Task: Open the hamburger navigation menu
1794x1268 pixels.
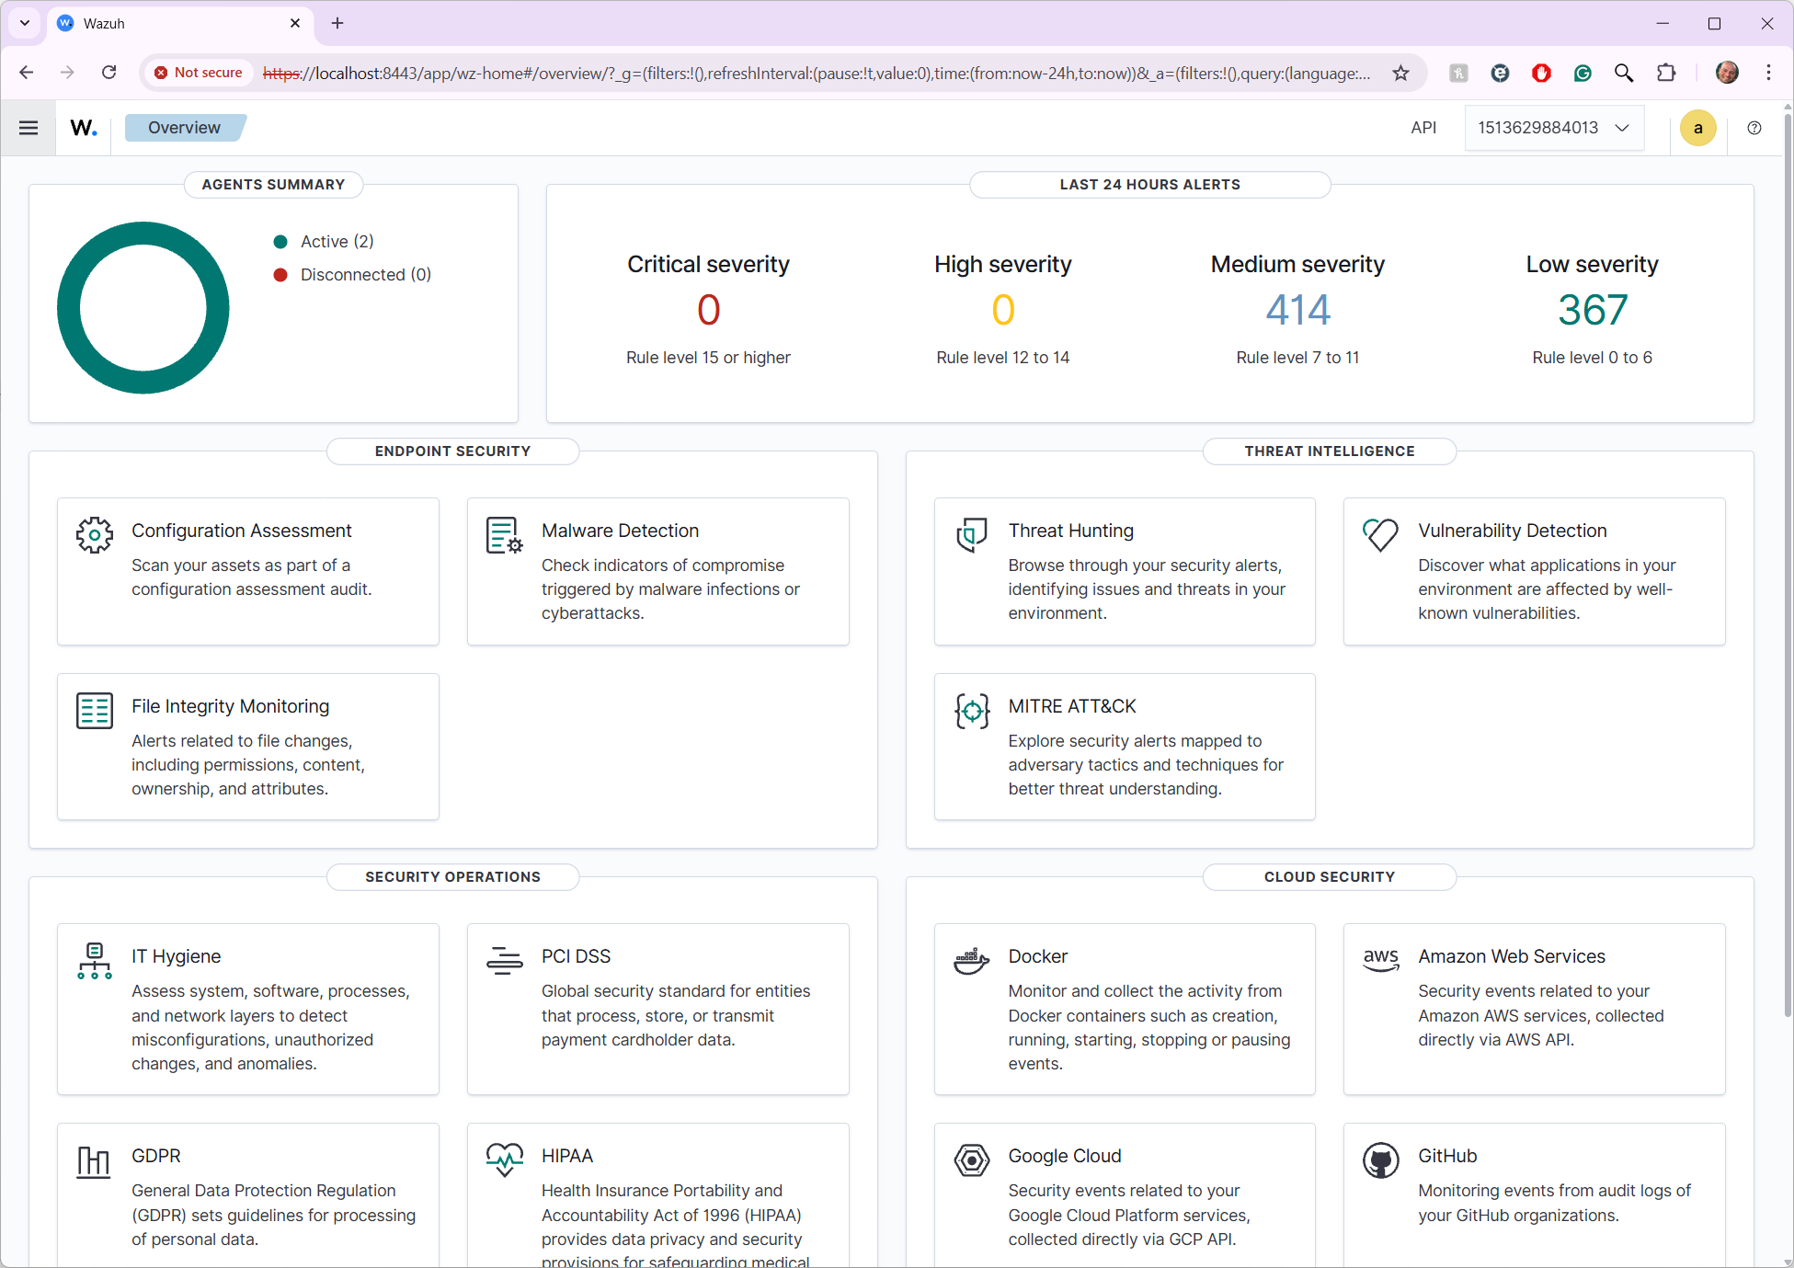Action: [x=28, y=128]
